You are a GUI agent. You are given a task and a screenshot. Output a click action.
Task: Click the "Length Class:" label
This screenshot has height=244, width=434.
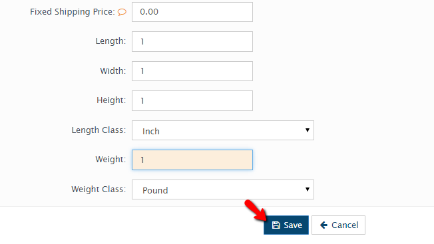point(99,130)
